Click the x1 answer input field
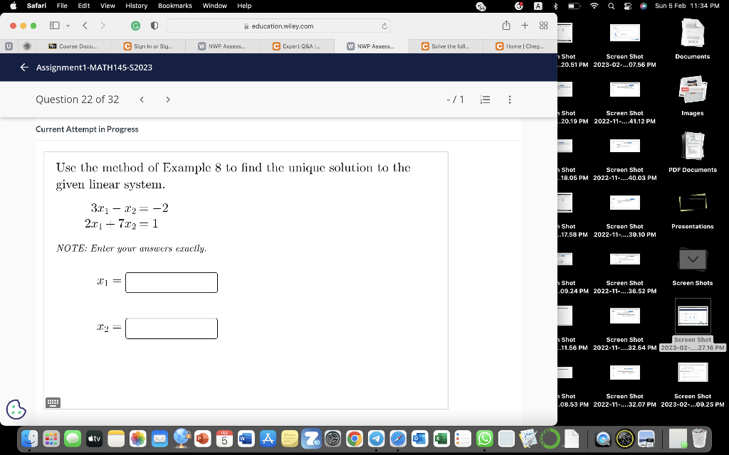Image resolution: width=729 pixels, height=455 pixels. click(171, 282)
